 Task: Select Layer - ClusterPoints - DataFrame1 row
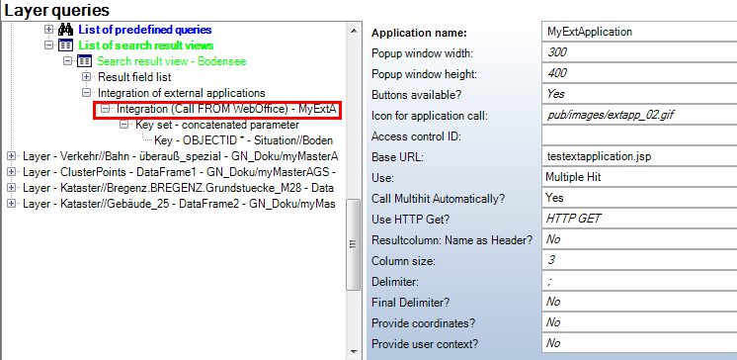coord(179,172)
